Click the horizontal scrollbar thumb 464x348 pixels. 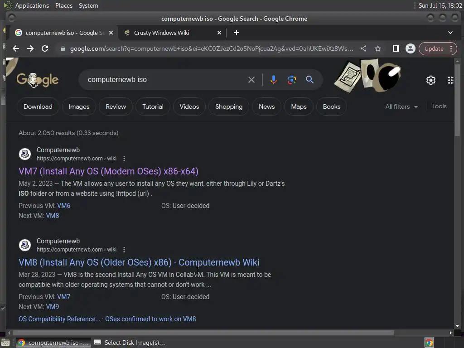click(x=203, y=333)
